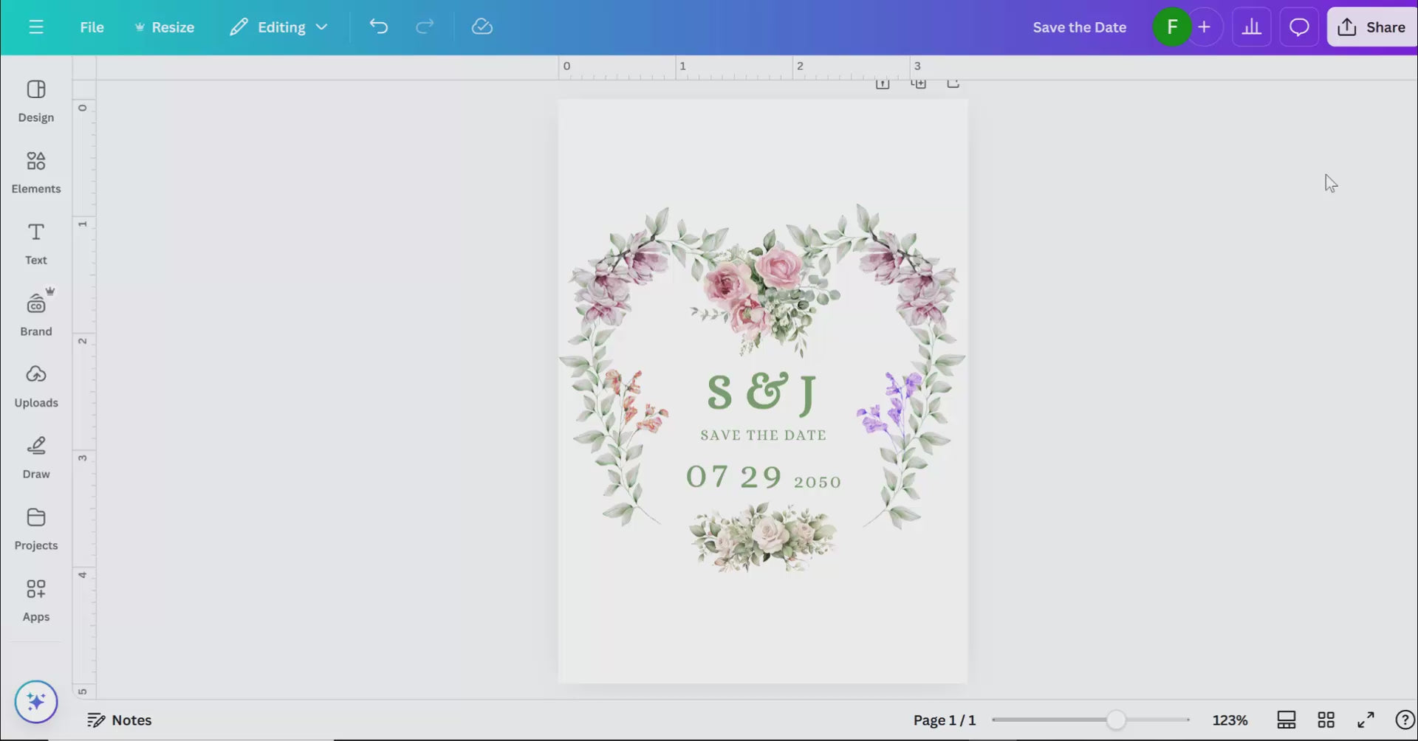Open the comments speech bubble
1418x741 pixels.
pyautogui.click(x=1299, y=27)
